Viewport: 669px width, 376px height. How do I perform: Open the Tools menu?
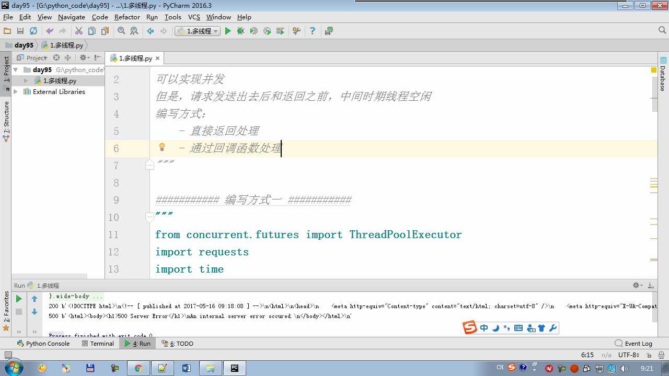point(173,17)
